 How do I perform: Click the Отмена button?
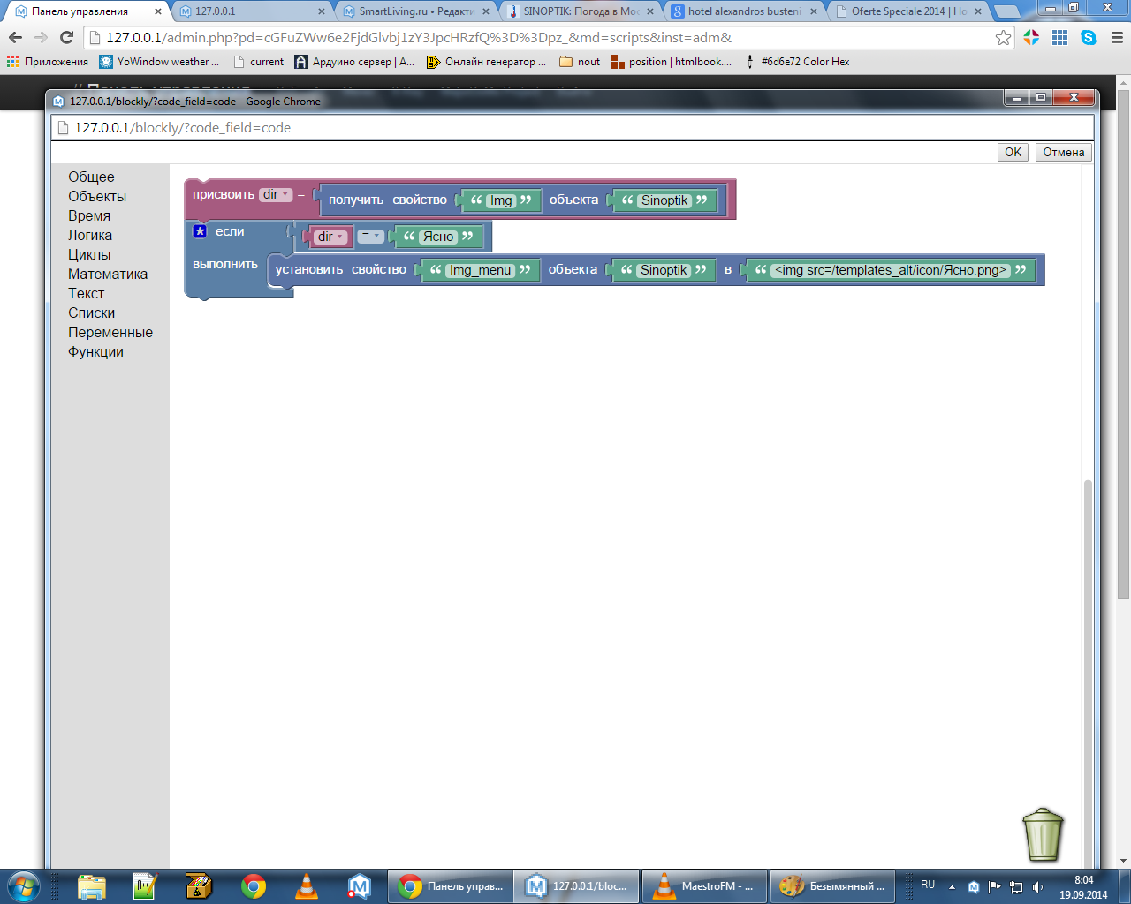pyautogui.click(x=1063, y=152)
